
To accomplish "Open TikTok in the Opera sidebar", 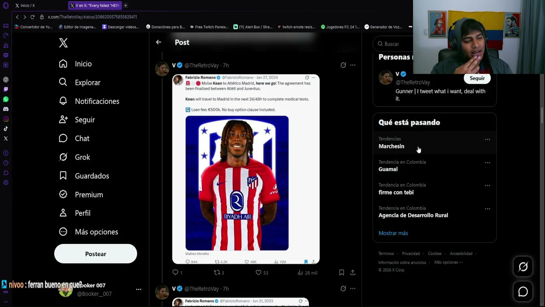I will [6, 129].
